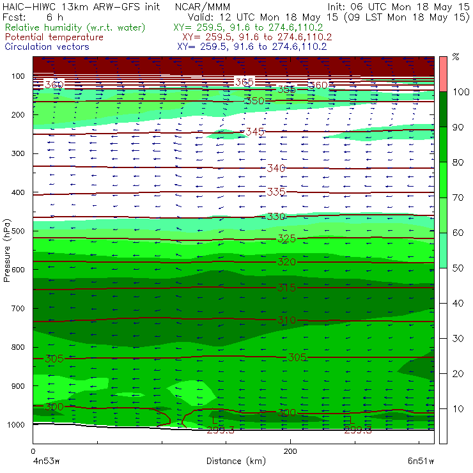This screenshot has height=473, width=473.
Task: Select the 'Distance (km)' axis label
Action: click(236, 461)
